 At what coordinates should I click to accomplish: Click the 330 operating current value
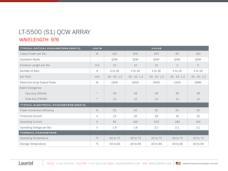[x=156, y=122]
